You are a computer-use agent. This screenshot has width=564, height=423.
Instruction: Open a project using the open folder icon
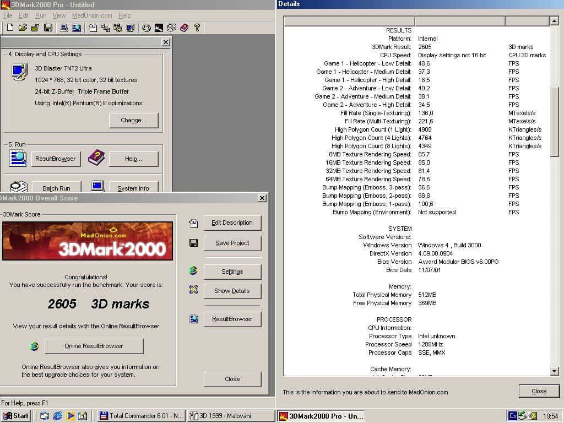pos(23,28)
